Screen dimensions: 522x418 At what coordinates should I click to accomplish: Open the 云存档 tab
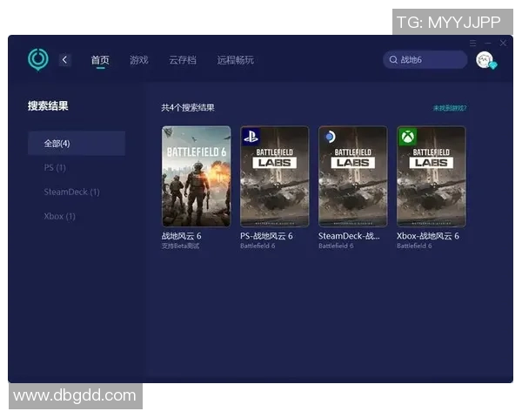182,60
